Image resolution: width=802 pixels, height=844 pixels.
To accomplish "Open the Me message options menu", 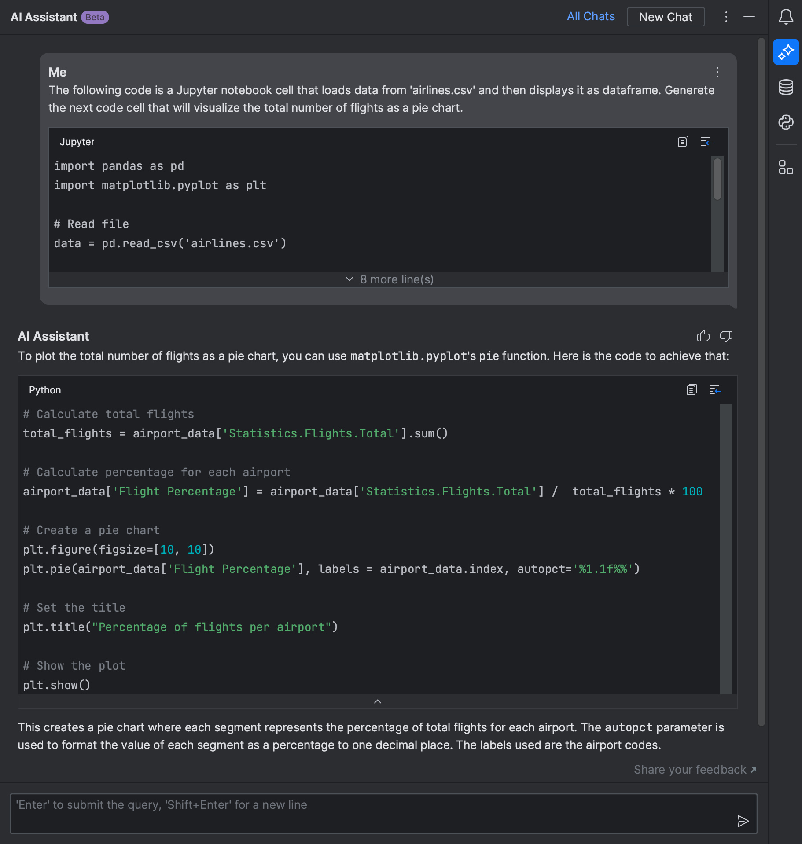I will point(717,72).
